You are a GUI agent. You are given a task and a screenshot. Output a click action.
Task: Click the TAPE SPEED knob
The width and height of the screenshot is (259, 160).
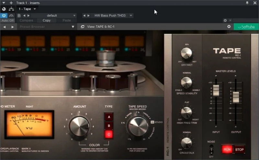click(138, 126)
